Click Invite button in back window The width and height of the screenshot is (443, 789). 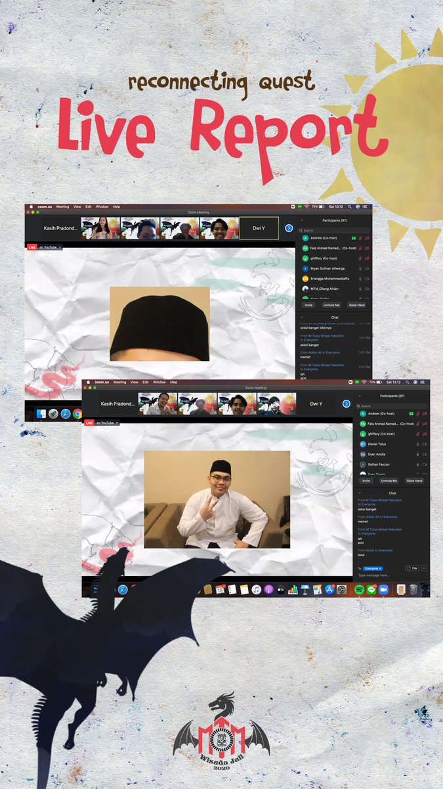pos(308,305)
